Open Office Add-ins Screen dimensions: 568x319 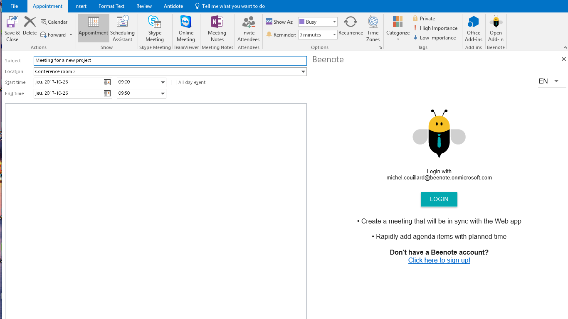pyautogui.click(x=474, y=29)
